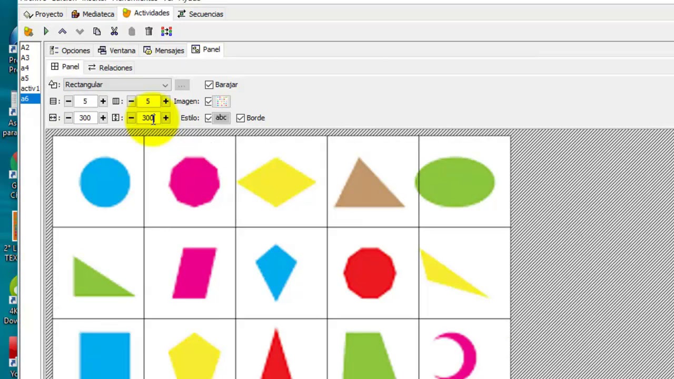This screenshot has height=379, width=674.
Task: Click the green right triangle cell
Action: 98,273
